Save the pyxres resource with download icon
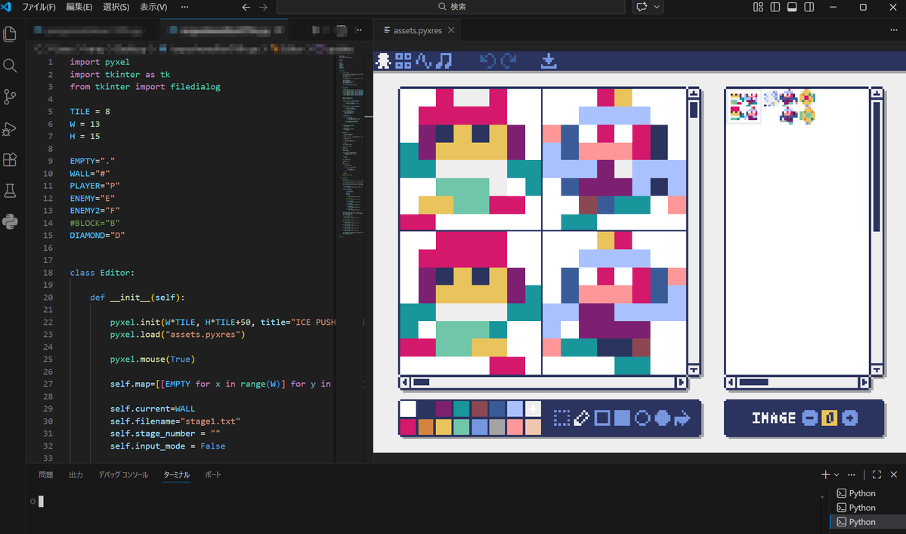Image resolution: width=906 pixels, height=534 pixels. (x=549, y=60)
